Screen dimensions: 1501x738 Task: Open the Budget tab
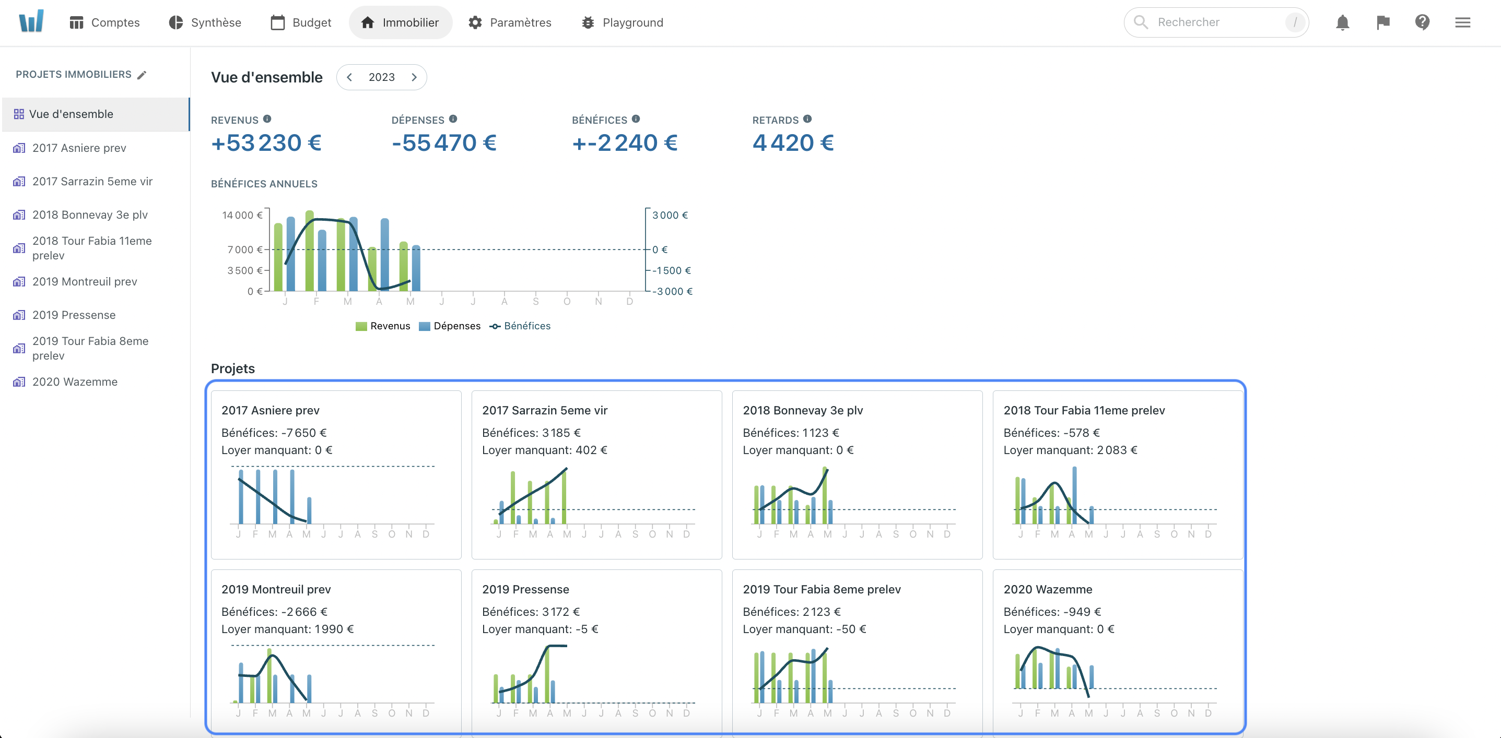click(x=301, y=23)
